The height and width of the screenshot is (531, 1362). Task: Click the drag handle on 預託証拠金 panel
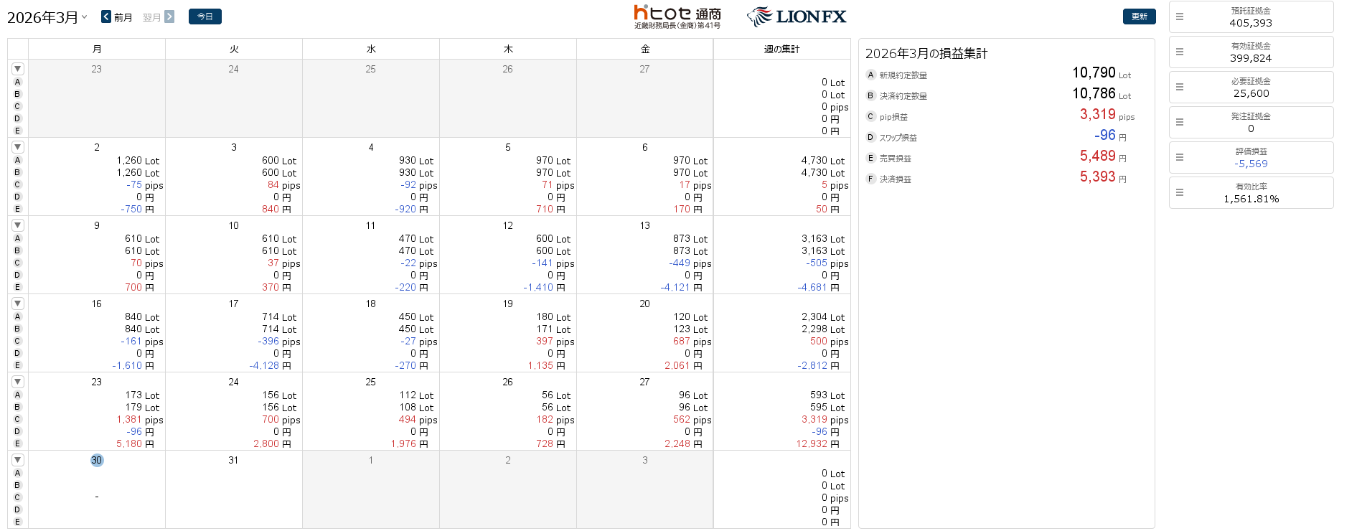[1180, 17]
